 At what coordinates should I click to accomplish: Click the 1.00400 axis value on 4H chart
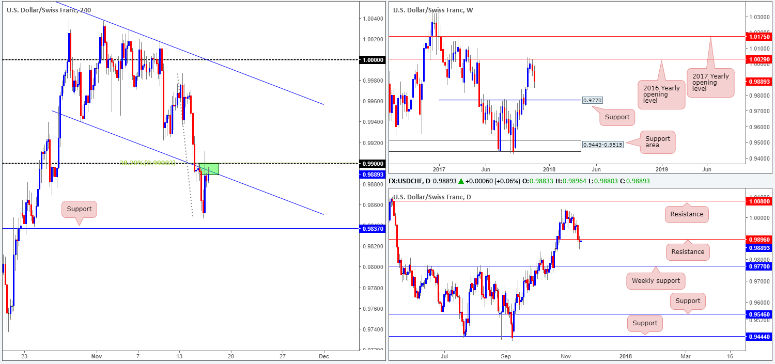tap(374, 19)
